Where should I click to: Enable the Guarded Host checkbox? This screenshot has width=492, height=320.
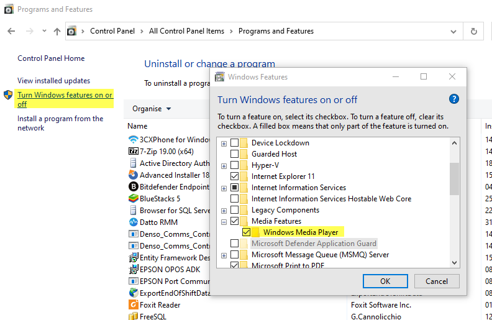point(234,153)
